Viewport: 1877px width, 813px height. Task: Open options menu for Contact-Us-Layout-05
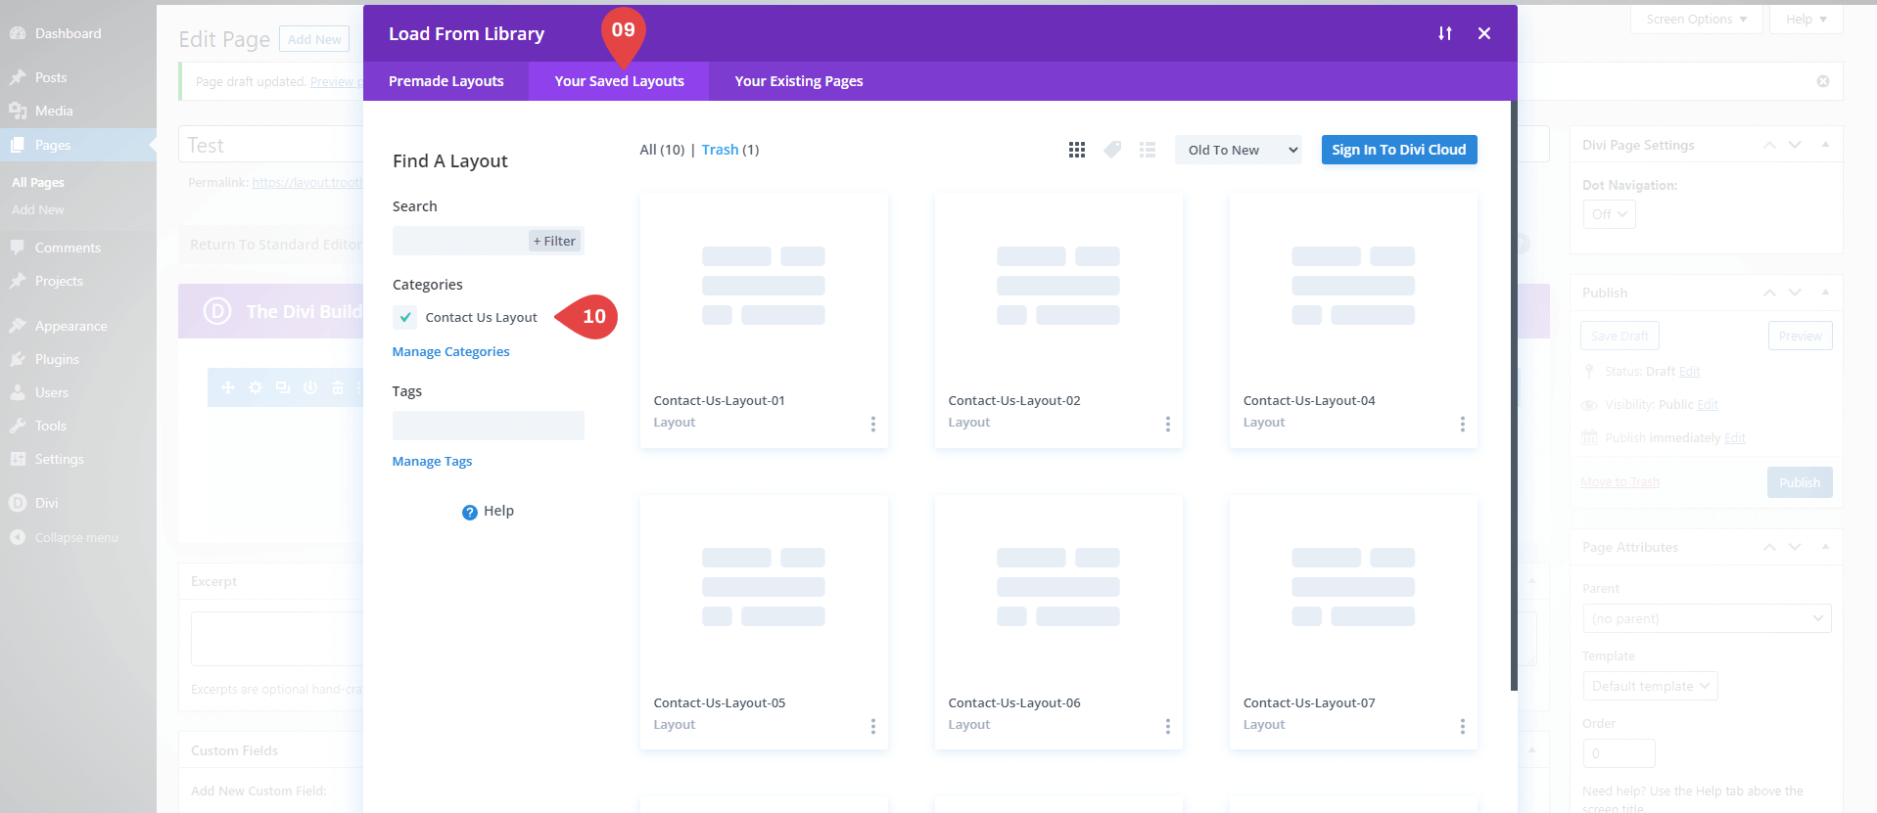pyautogui.click(x=873, y=726)
